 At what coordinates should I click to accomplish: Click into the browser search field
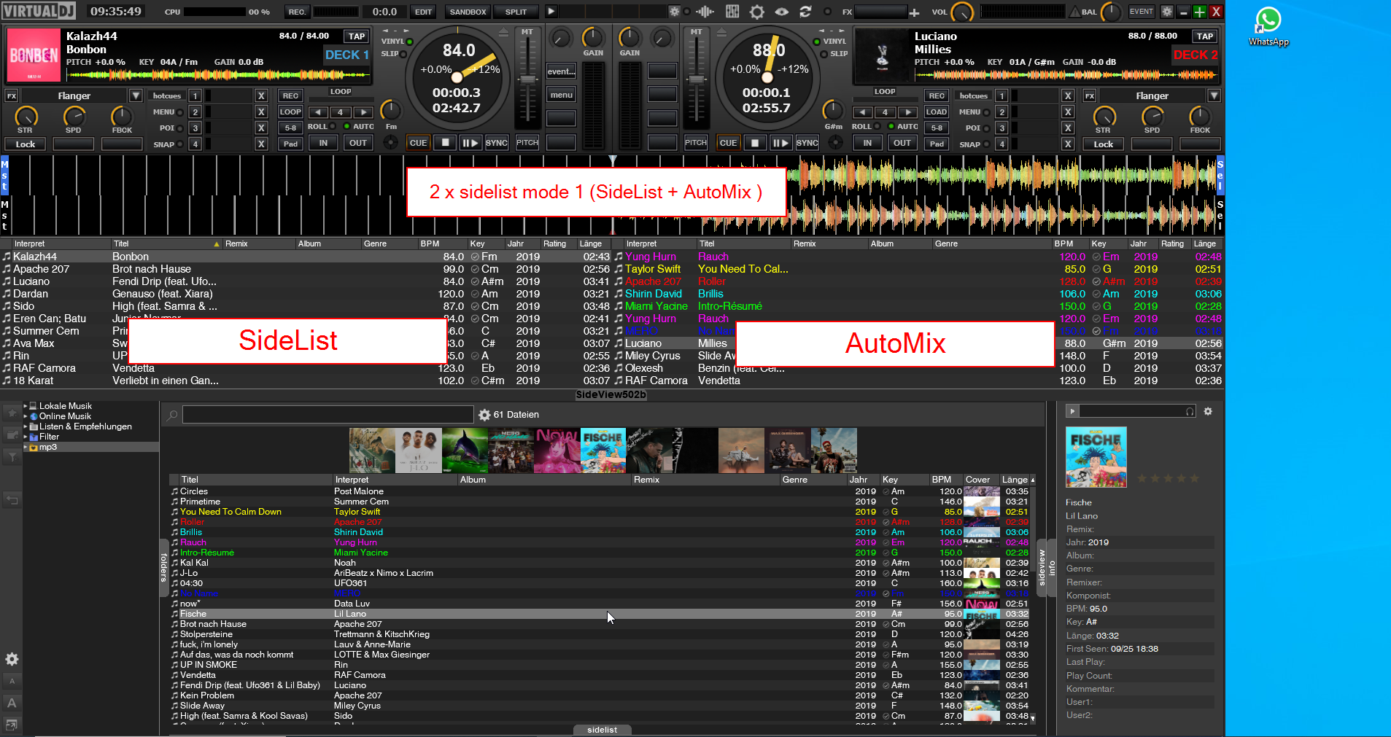[328, 415]
